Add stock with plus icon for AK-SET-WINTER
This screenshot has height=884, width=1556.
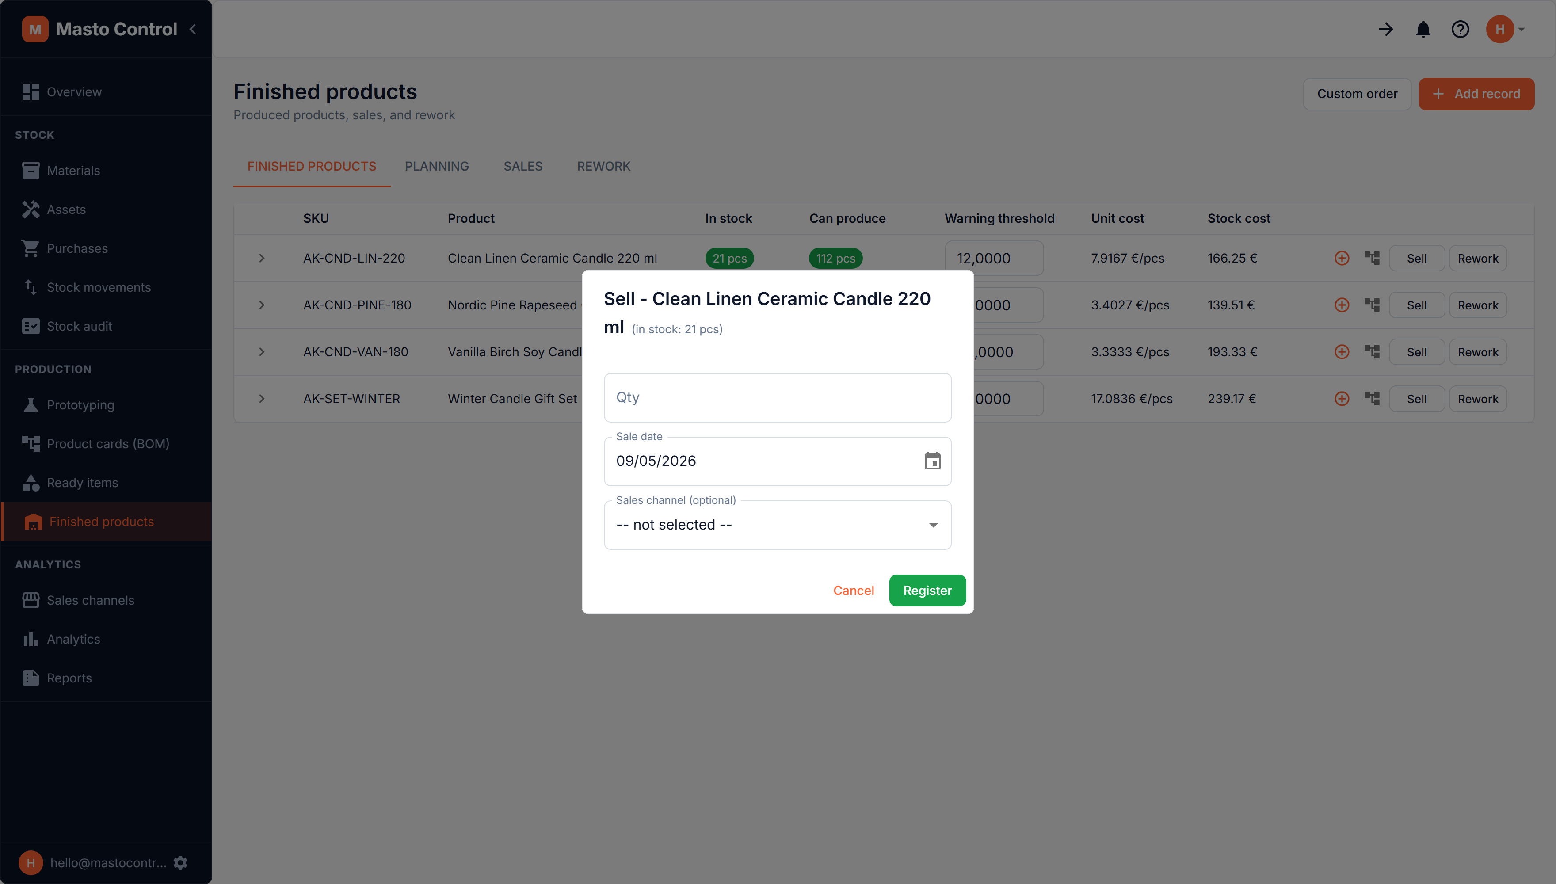coord(1342,399)
